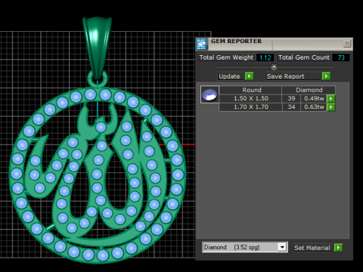363x272 pixels.
Task: Click the Gem Reporter panel icon
Action: click(x=201, y=44)
